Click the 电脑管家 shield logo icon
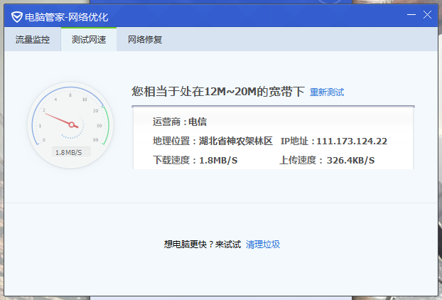This screenshot has width=442, height=300. coord(17,17)
